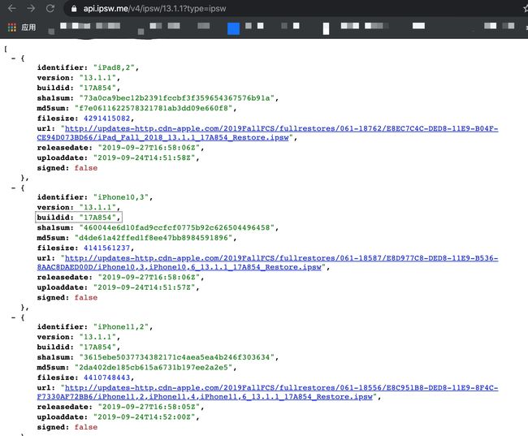
Task: Click sha1sum value starting with 460044e6d
Action: [177, 228]
